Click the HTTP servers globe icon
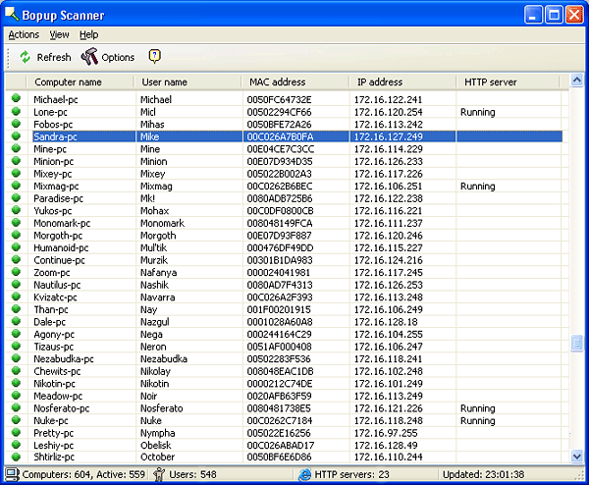The image size is (589, 485). tap(304, 474)
